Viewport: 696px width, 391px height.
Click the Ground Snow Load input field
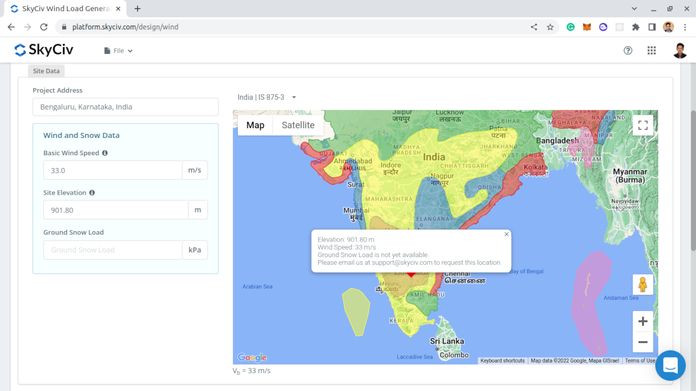113,250
